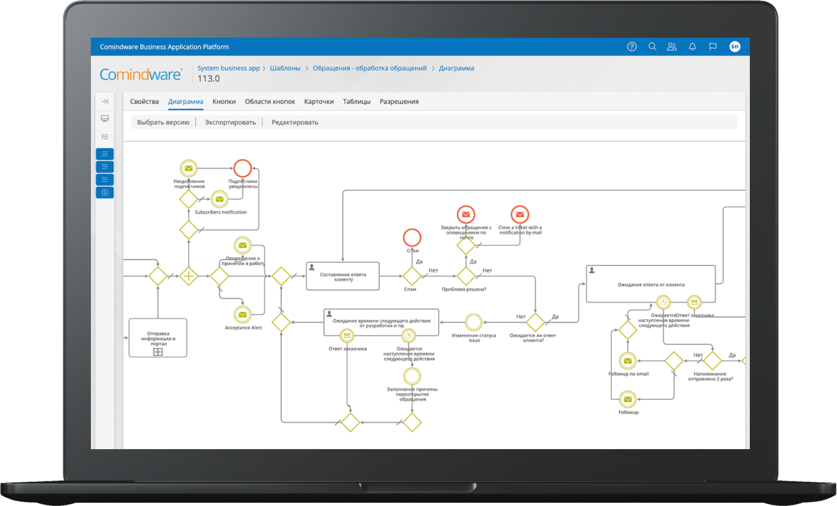This screenshot has width=837, height=506.
Task: Expand the Отправка информации в портал subprocess marker
Action: [158, 352]
